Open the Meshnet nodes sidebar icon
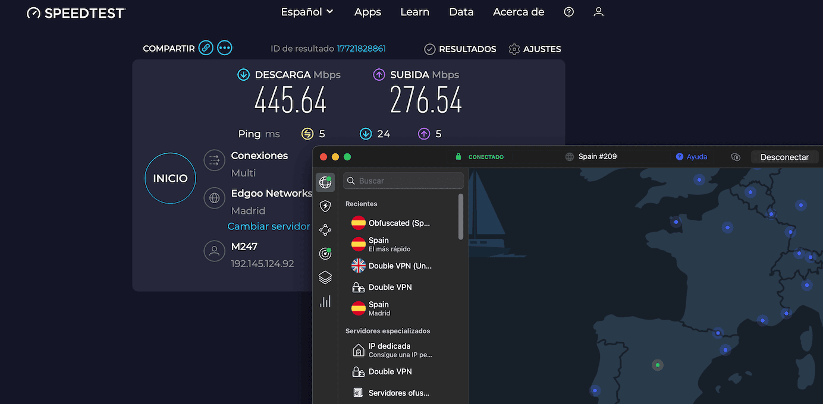The width and height of the screenshot is (823, 404). click(x=325, y=230)
